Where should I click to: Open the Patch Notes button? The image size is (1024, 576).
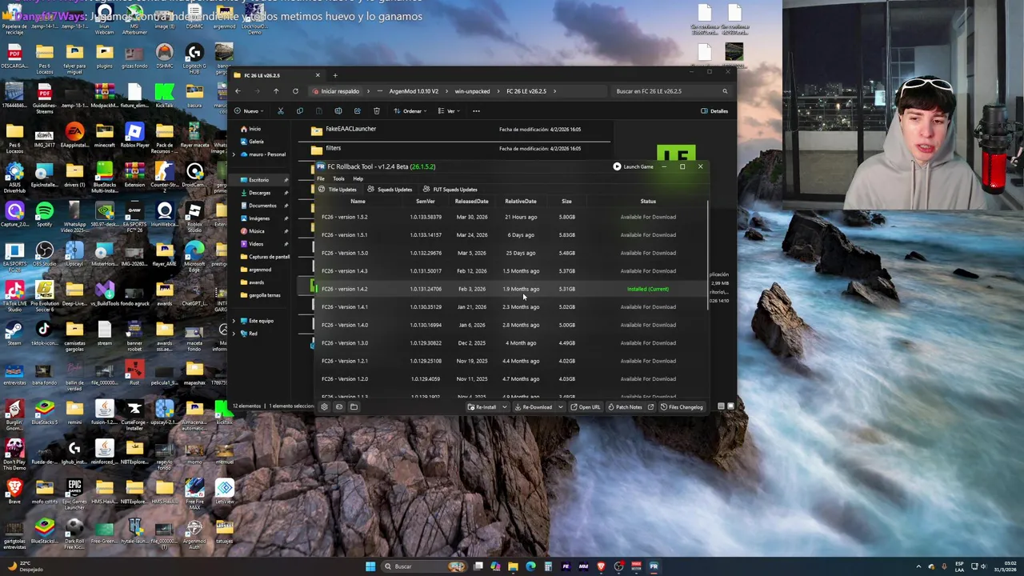coord(625,406)
